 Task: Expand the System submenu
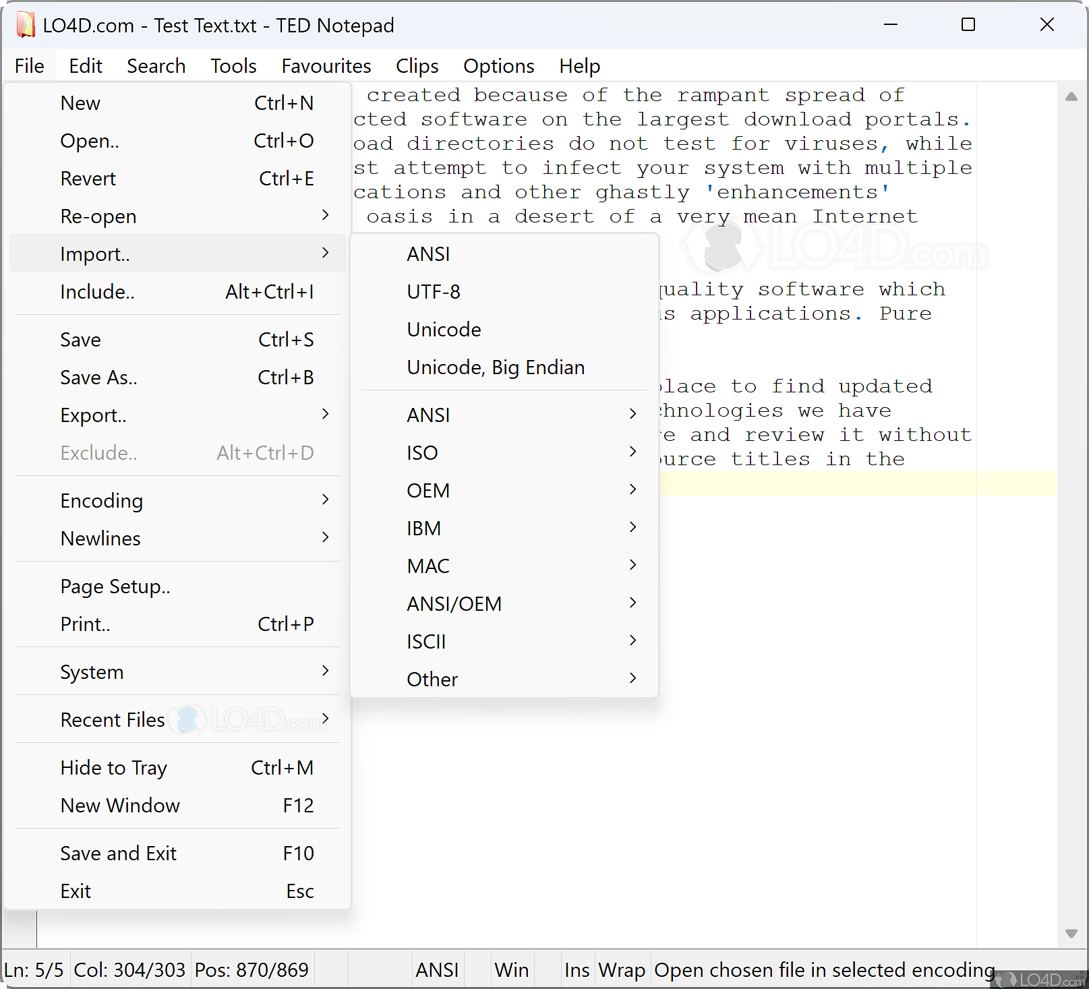[177, 672]
